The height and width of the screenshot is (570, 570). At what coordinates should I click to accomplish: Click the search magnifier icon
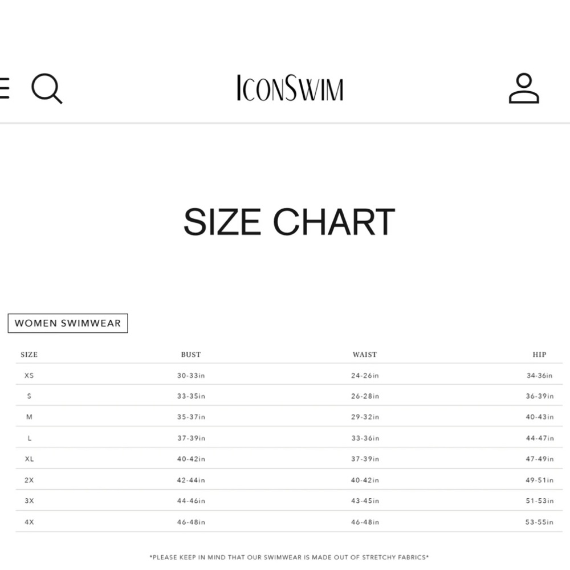[47, 88]
